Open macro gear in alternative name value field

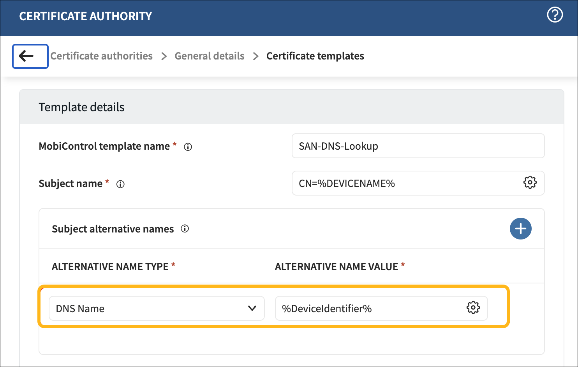[473, 308]
